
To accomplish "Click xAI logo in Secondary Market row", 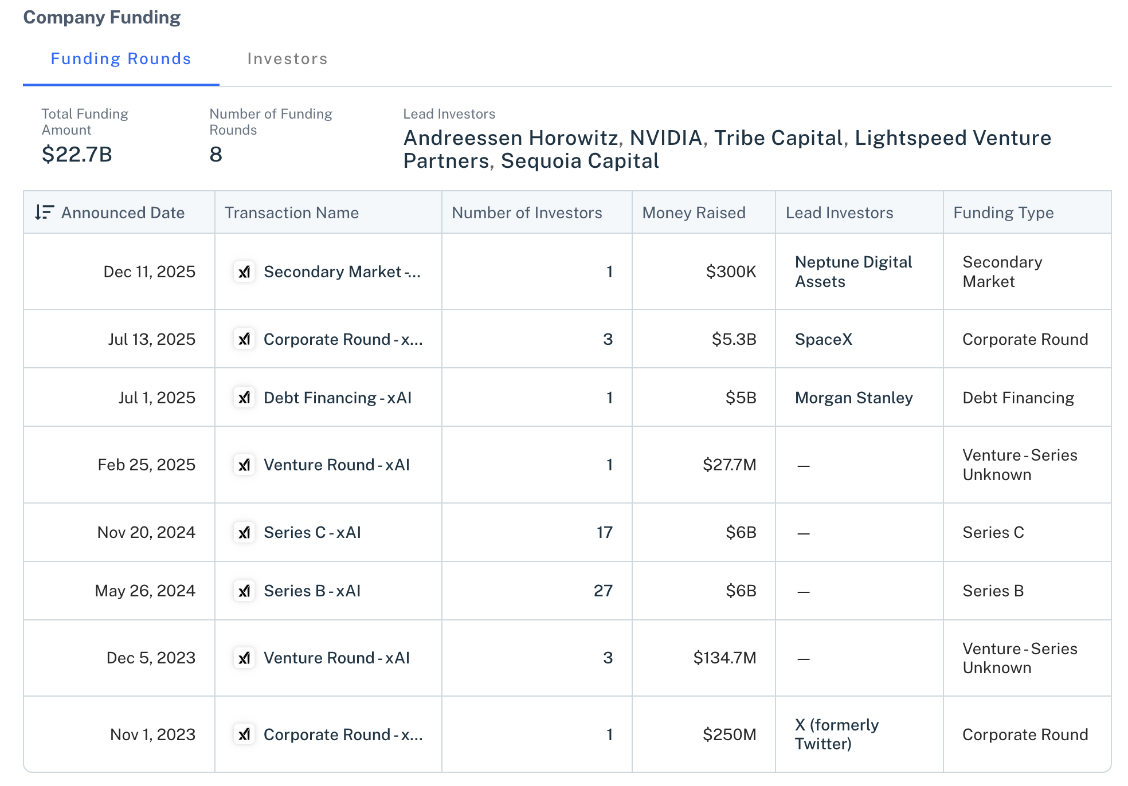I will click(244, 272).
